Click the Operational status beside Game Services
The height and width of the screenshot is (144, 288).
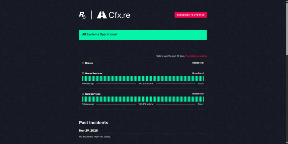point(198,73)
